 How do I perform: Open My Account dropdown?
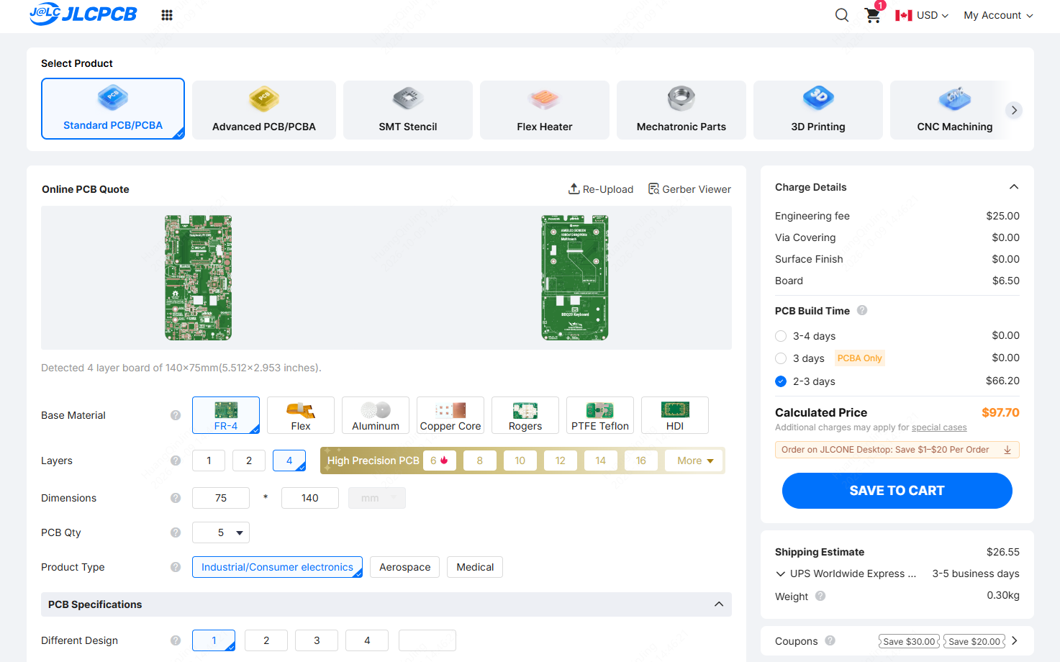999,15
